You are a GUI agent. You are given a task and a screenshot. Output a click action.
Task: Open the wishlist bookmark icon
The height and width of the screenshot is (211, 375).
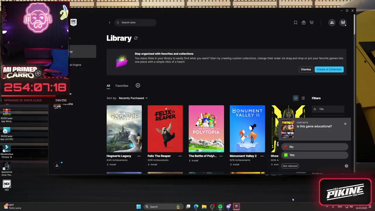(296, 23)
